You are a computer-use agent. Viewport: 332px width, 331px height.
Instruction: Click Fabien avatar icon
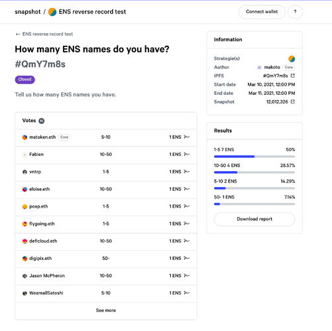pyautogui.click(x=25, y=155)
